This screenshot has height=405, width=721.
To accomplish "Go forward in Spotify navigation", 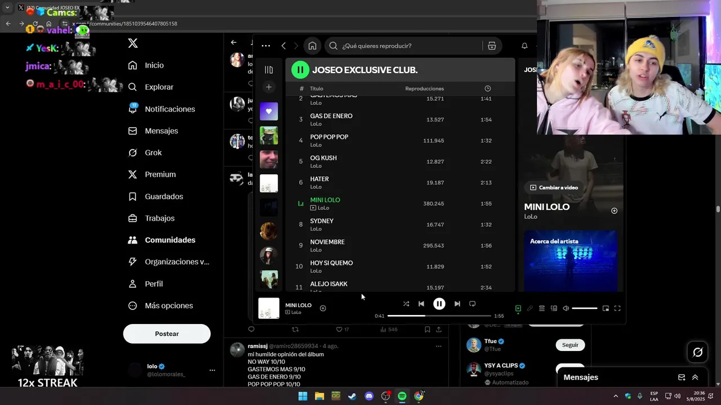I will click(296, 46).
